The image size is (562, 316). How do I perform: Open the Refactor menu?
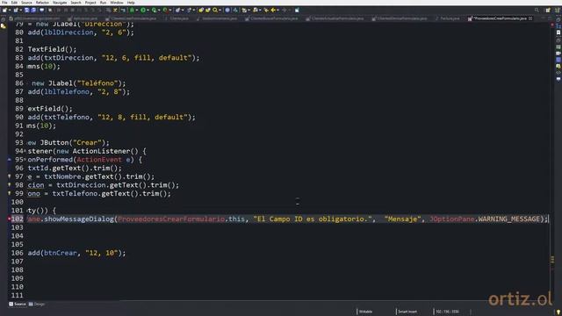click(42, 3)
